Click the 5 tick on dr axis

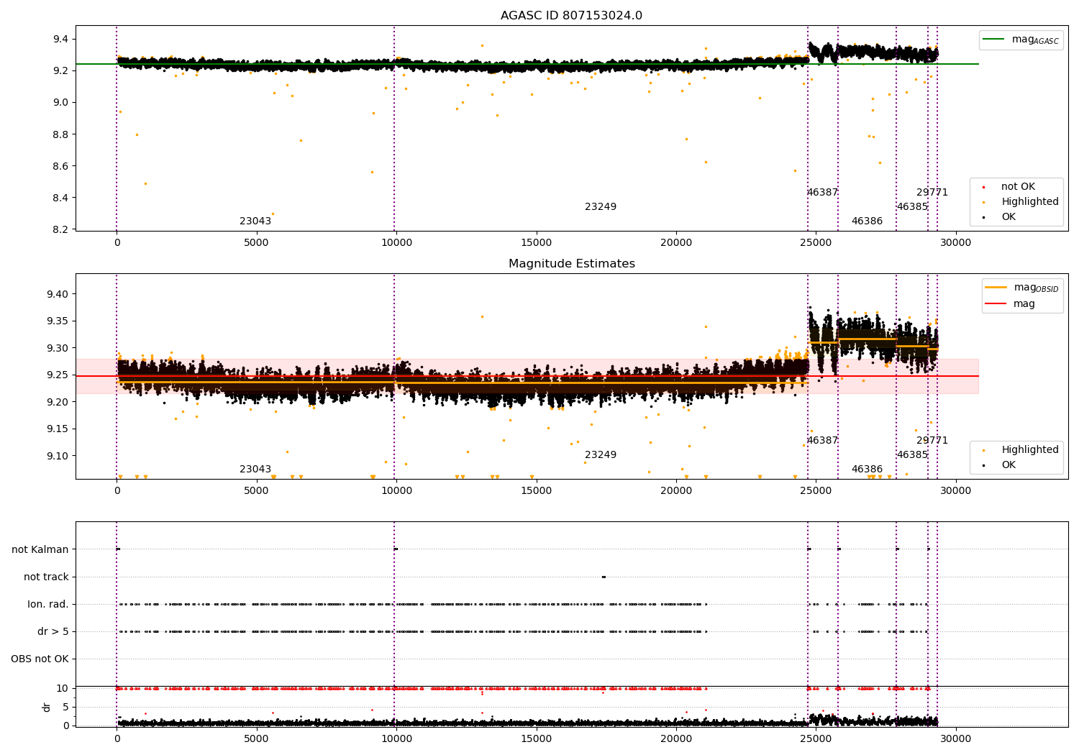[65, 707]
